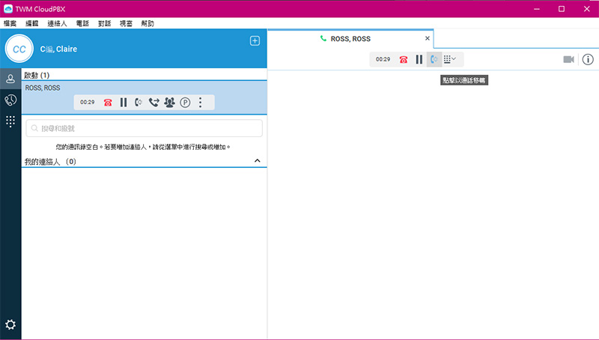This screenshot has width=599, height=340.
Task: Open settings gear at bottom left
Action: point(10,325)
